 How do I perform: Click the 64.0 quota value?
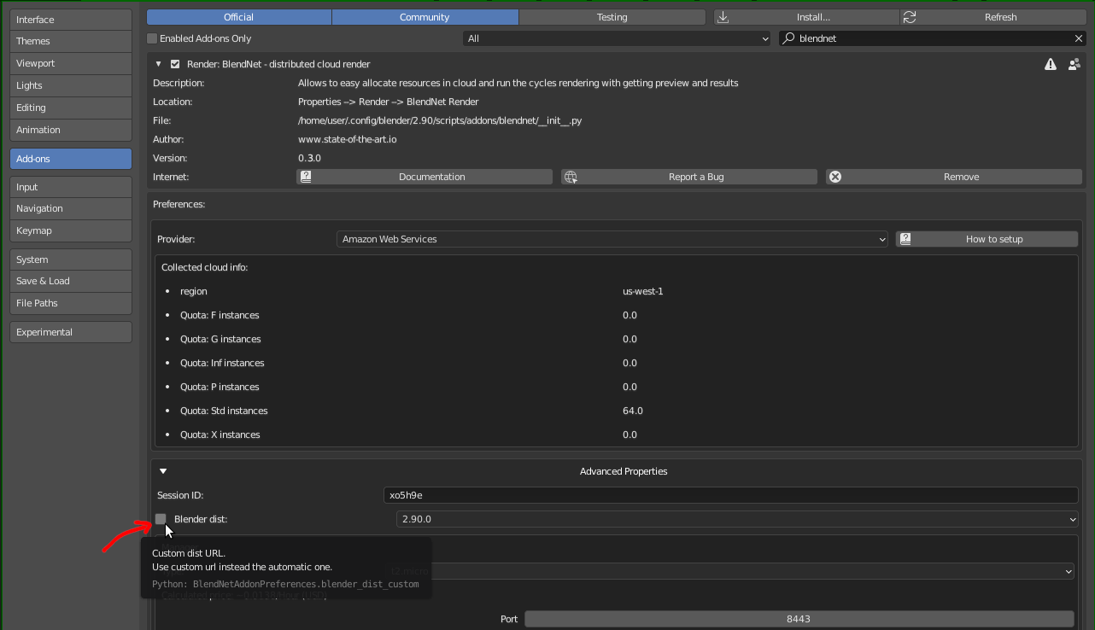click(633, 411)
